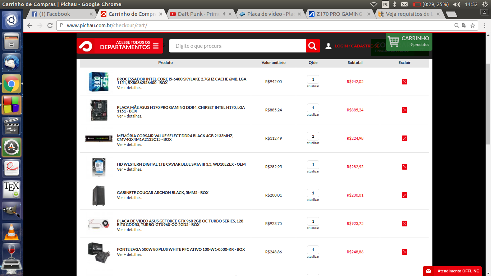The height and width of the screenshot is (276, 491).
Task: Click the search field Digite o que procura
Action: (237, 46)
